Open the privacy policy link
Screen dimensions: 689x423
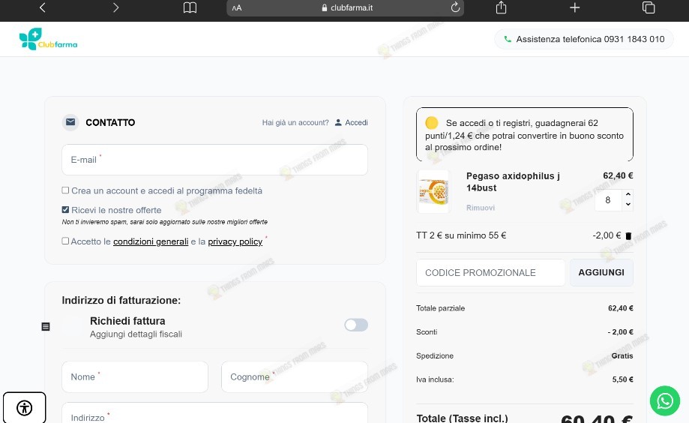pos(235,241)
